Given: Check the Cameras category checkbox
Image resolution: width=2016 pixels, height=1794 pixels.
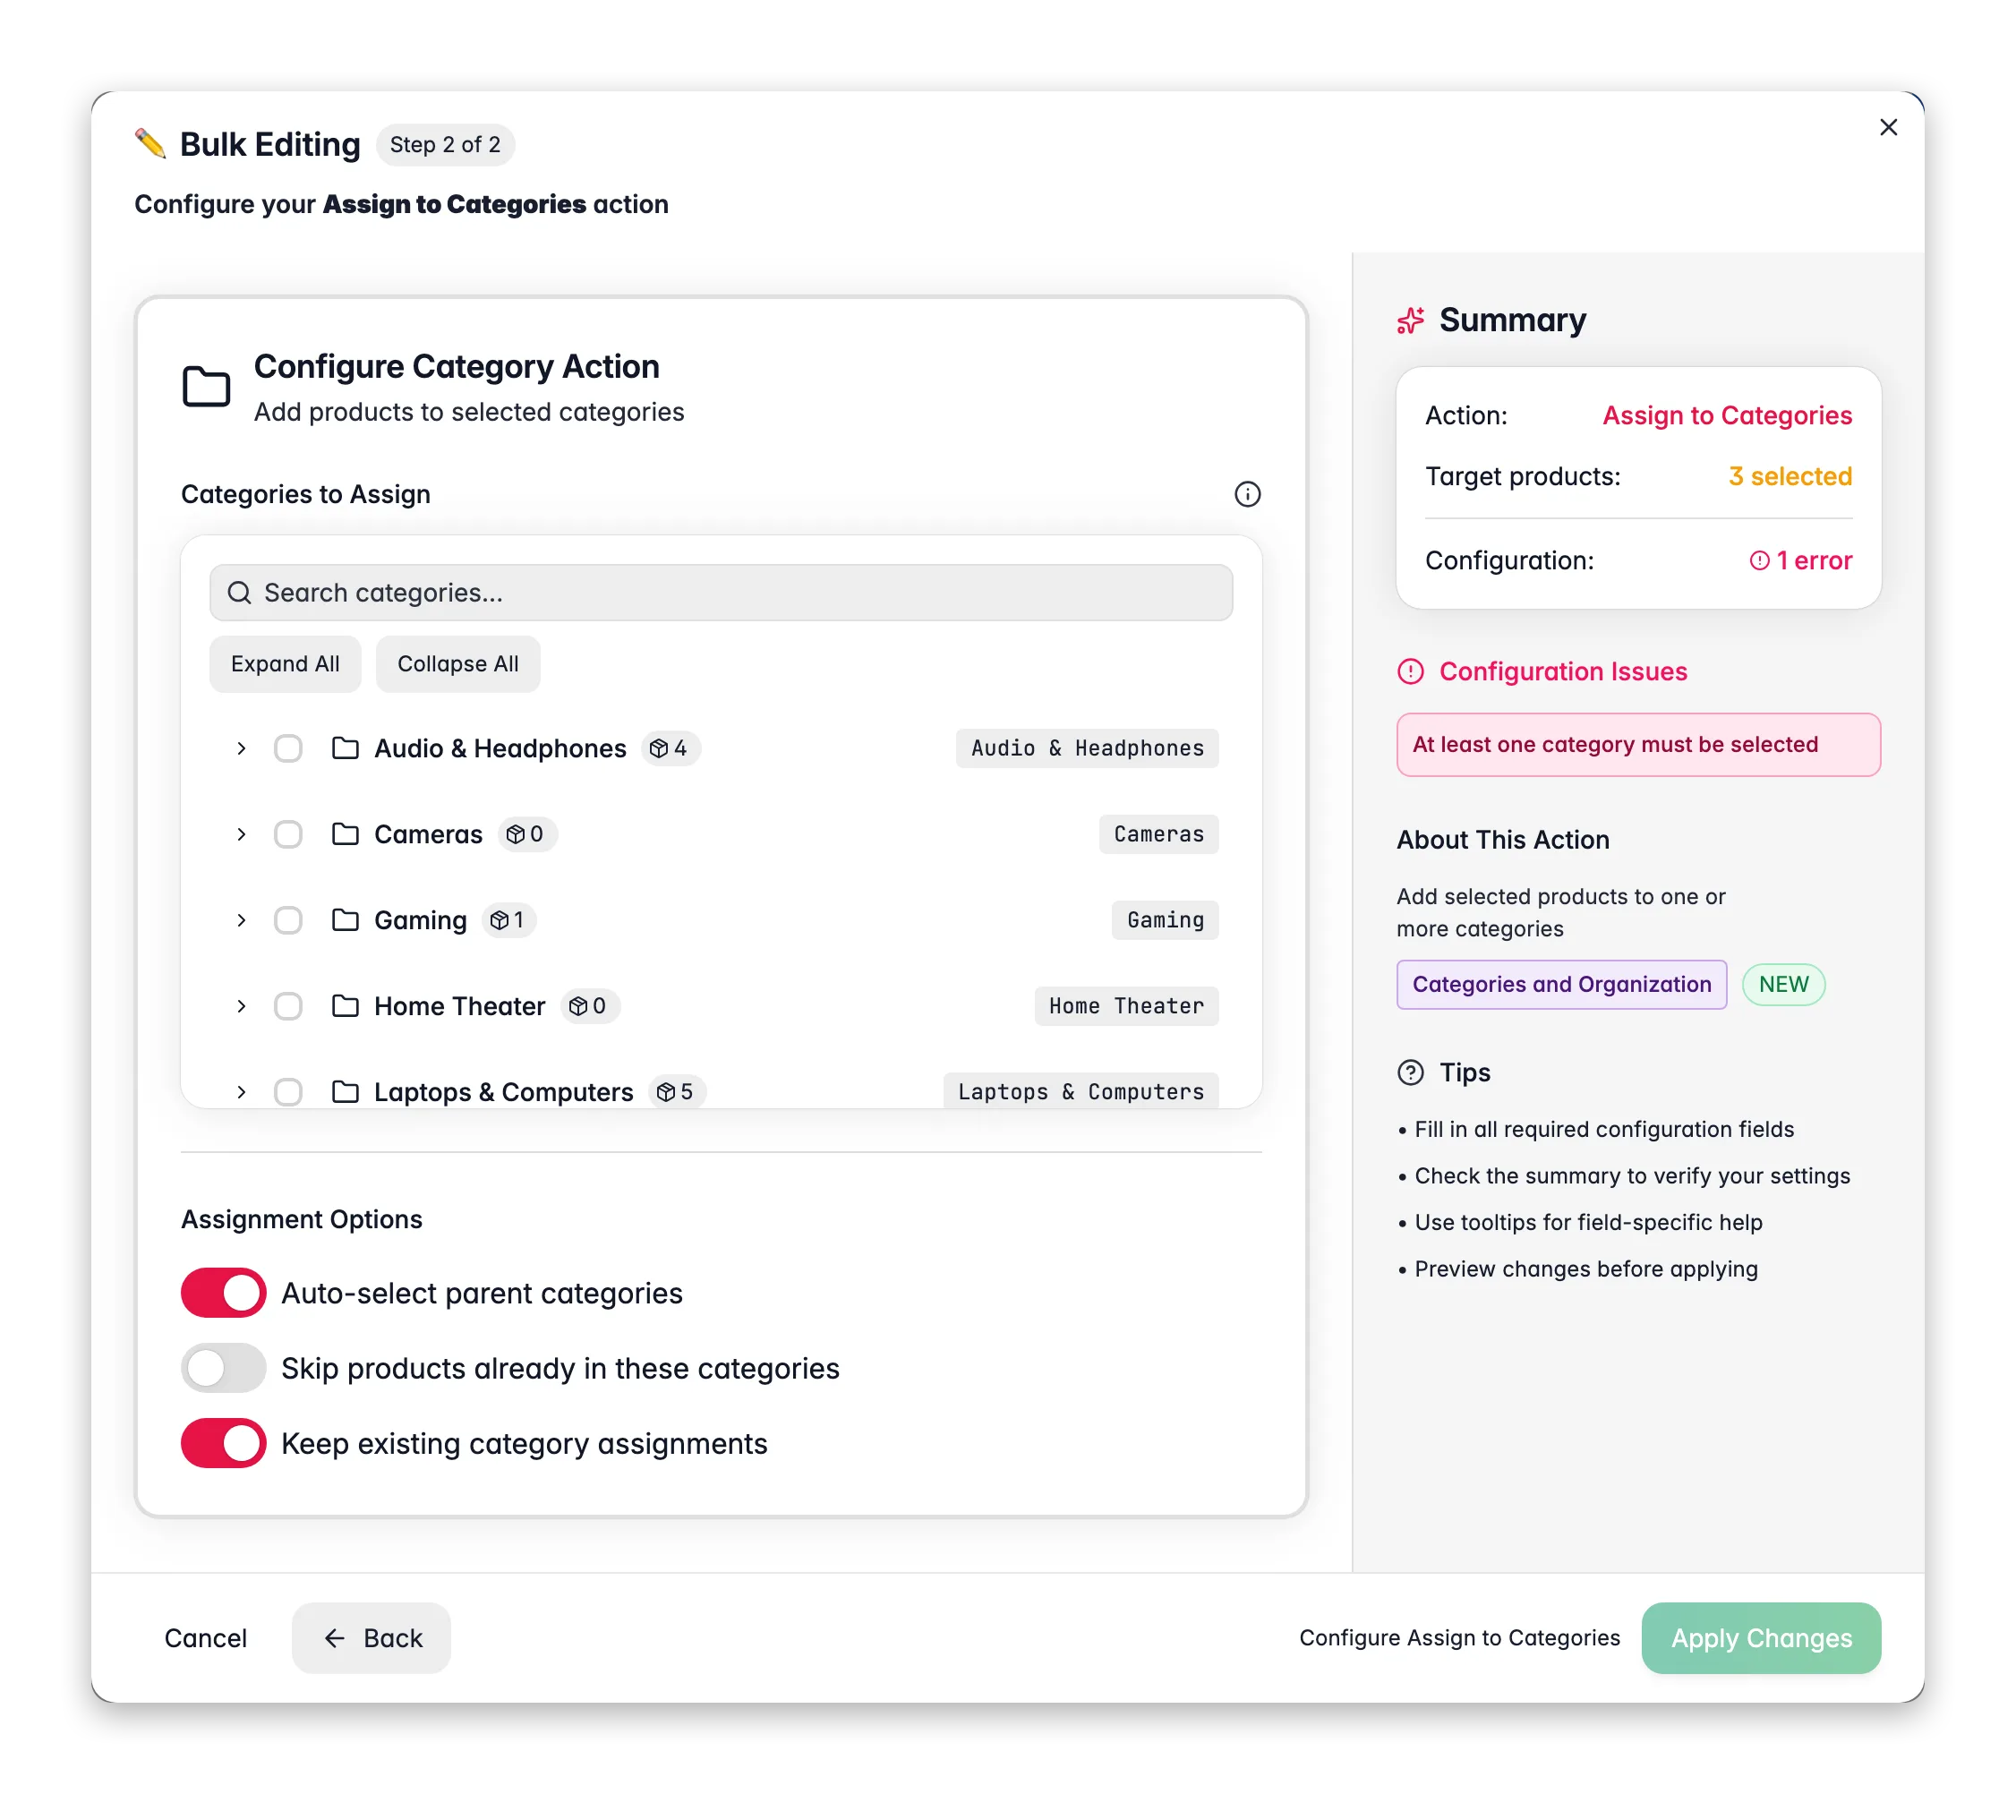Looking at the screenshot, I should (288, 834).
